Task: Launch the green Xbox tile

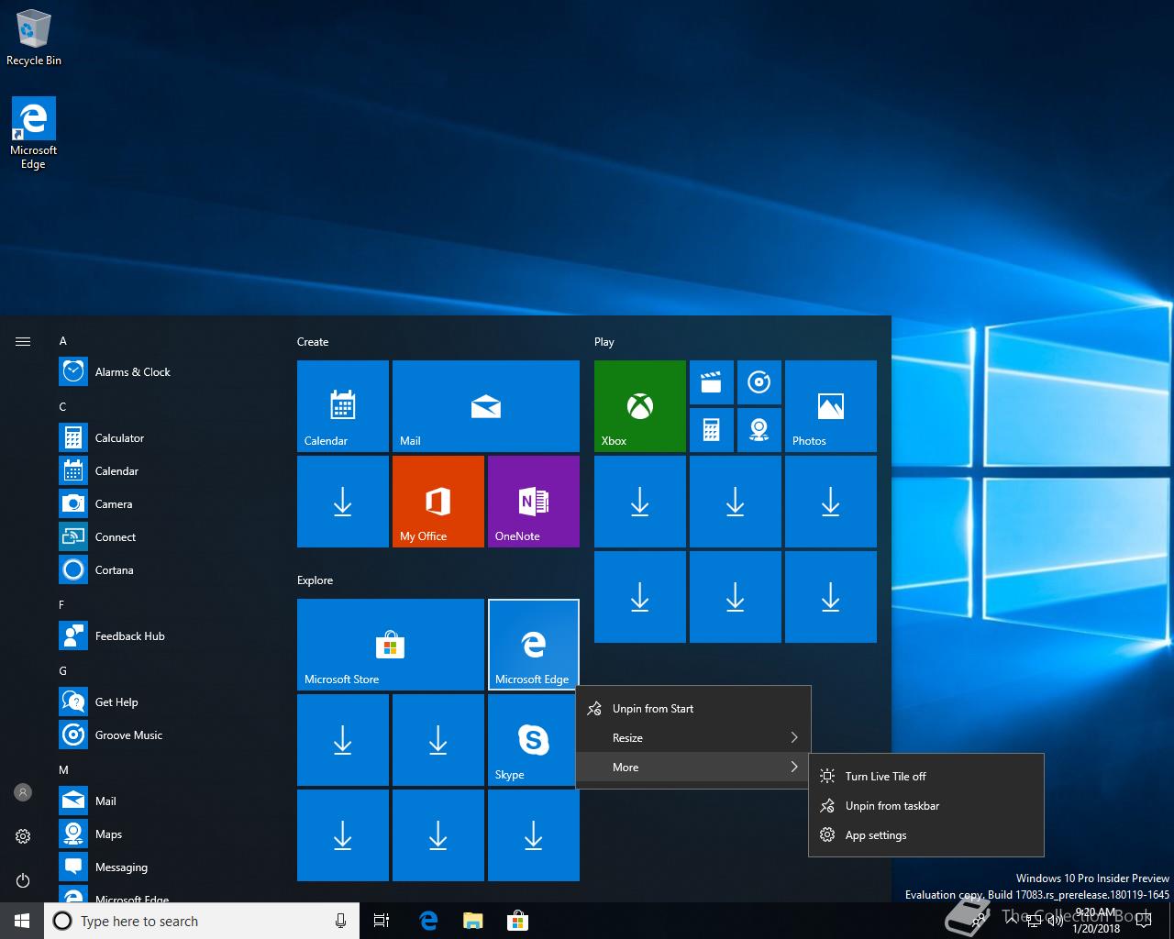Action: pos(640,406)
